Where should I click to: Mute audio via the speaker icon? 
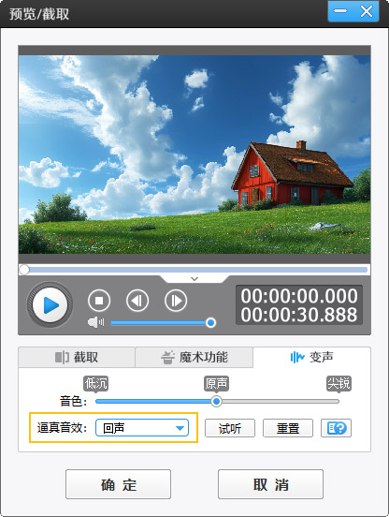click(x=95, y=322)
